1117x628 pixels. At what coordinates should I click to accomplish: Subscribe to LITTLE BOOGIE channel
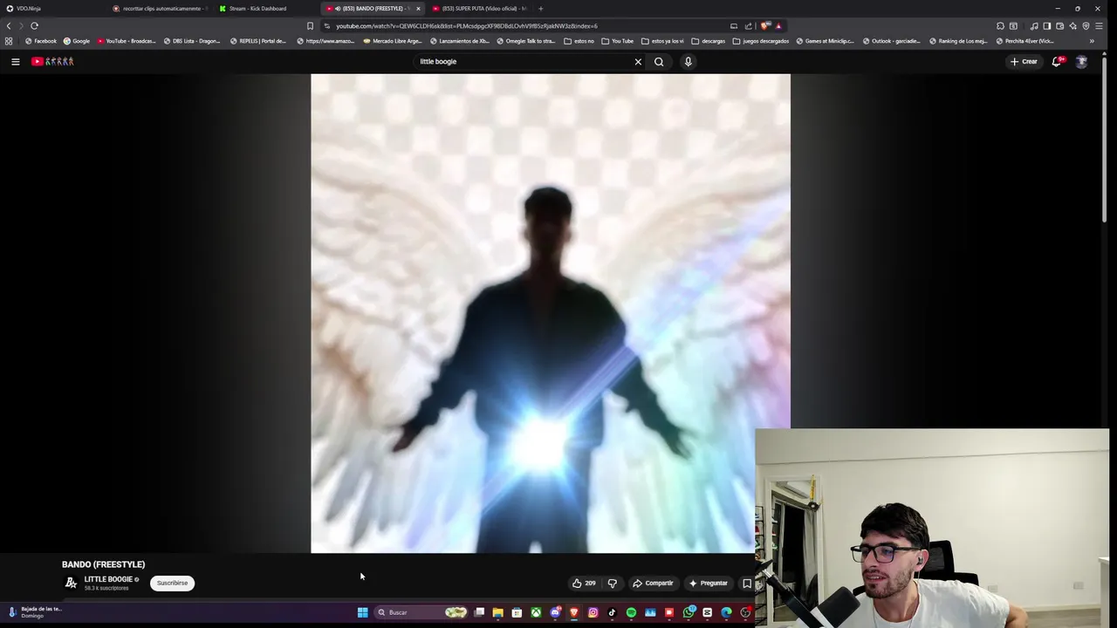point(172,583)
